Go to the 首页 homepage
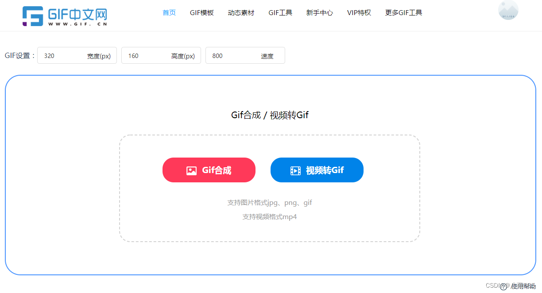Screen dimensions: 542x293 [169, 13]
